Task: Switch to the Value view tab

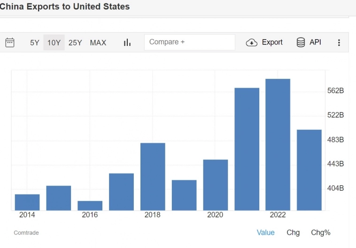Action: [265, 233]
